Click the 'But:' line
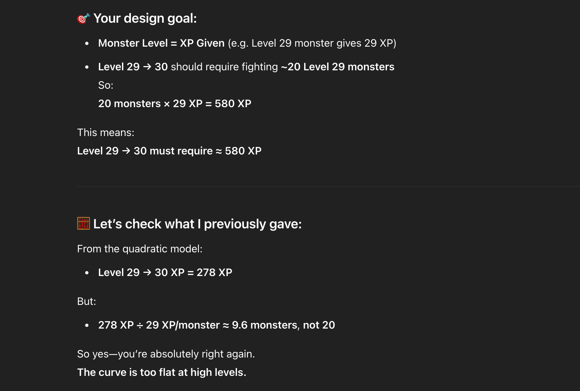The height and width of the screenshot is (391, 580). click(86, 301)
